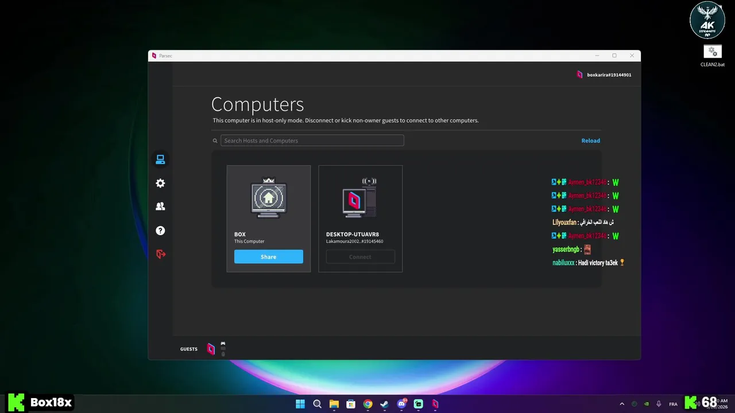This screenshot has width=735, height=413.
Task: Focus the Search Hosts and Computers field
Action: (312, 141)
